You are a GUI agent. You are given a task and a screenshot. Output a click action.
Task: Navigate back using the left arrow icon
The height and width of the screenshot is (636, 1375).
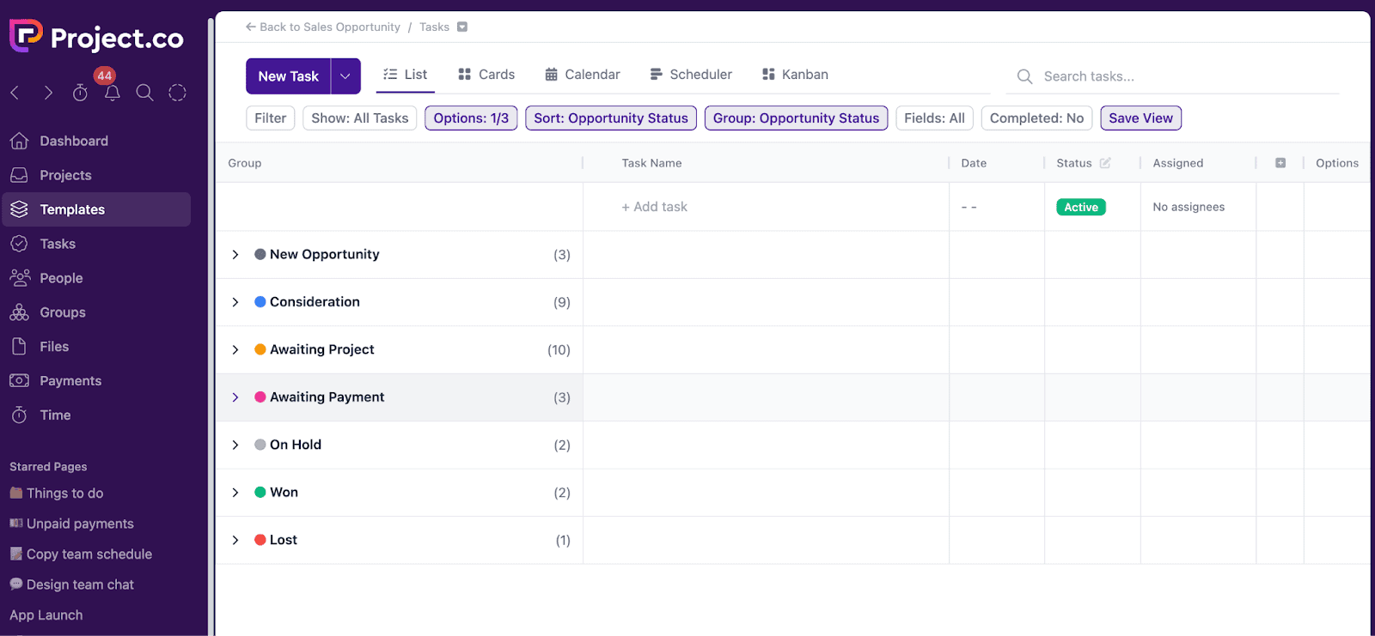point(15,93)
